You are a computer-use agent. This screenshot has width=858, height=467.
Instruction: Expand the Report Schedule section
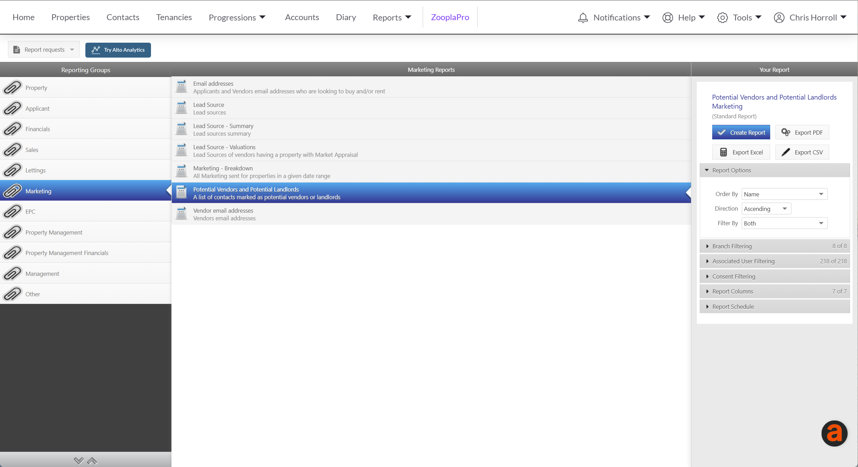775,307
